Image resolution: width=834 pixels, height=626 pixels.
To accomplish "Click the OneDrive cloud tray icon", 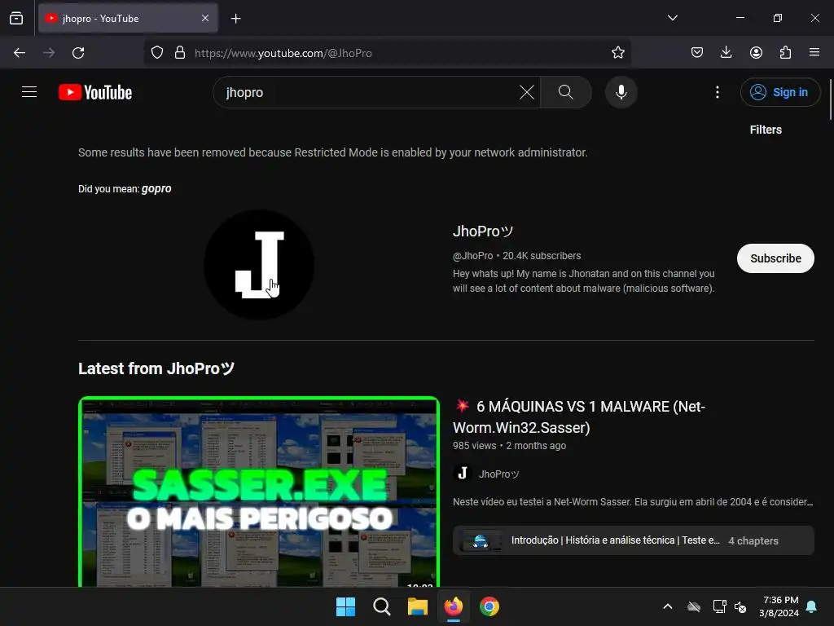I will 694,606.
